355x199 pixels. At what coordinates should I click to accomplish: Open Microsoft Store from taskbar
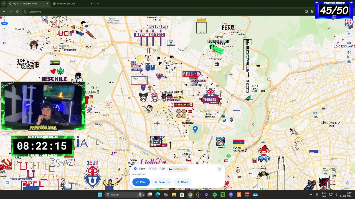[x=182, y=195]
